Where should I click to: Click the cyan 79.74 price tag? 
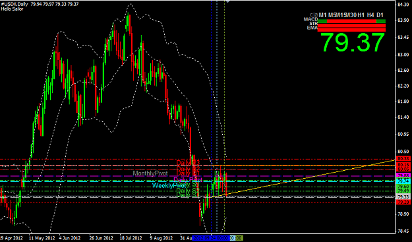tap(403, 181)
